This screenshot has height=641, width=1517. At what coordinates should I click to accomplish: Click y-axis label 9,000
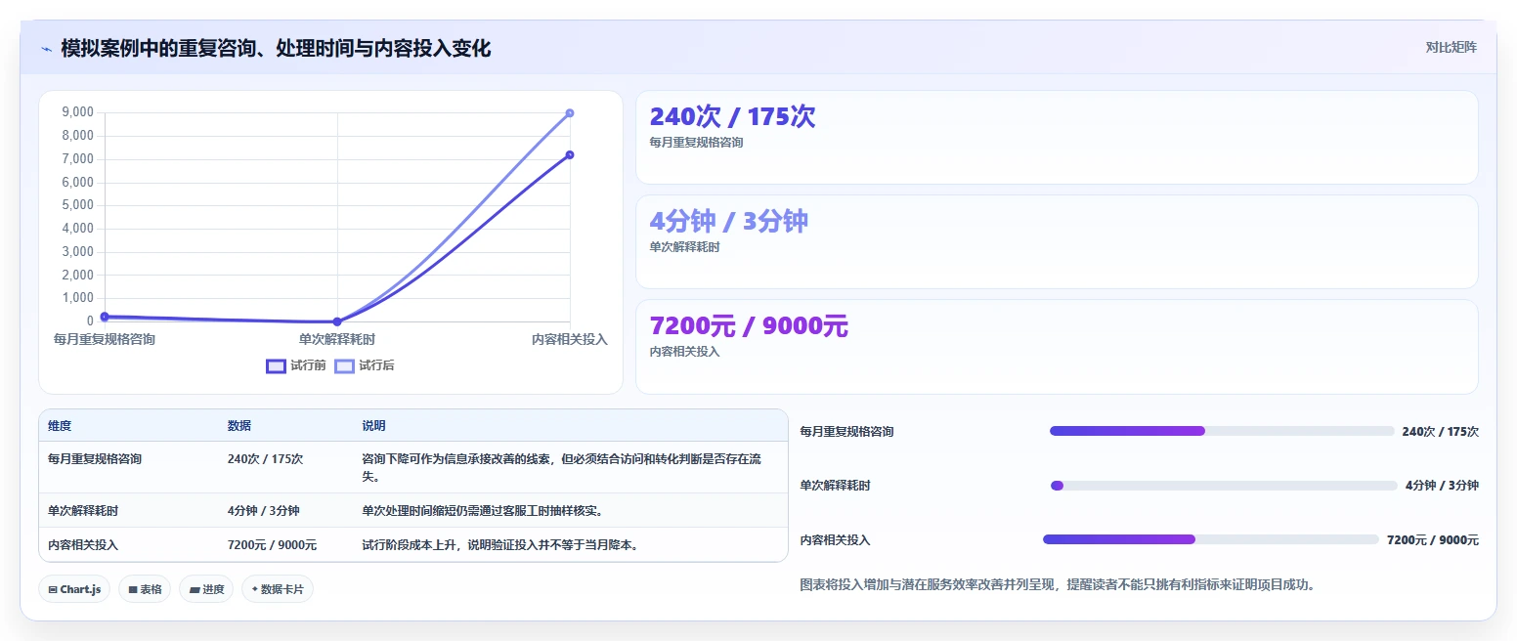tap(77, 112)
